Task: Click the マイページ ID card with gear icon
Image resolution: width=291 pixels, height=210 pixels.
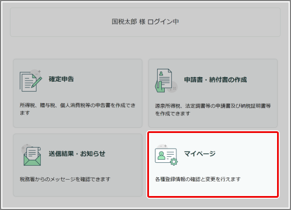Action: [x=166, y=155]
